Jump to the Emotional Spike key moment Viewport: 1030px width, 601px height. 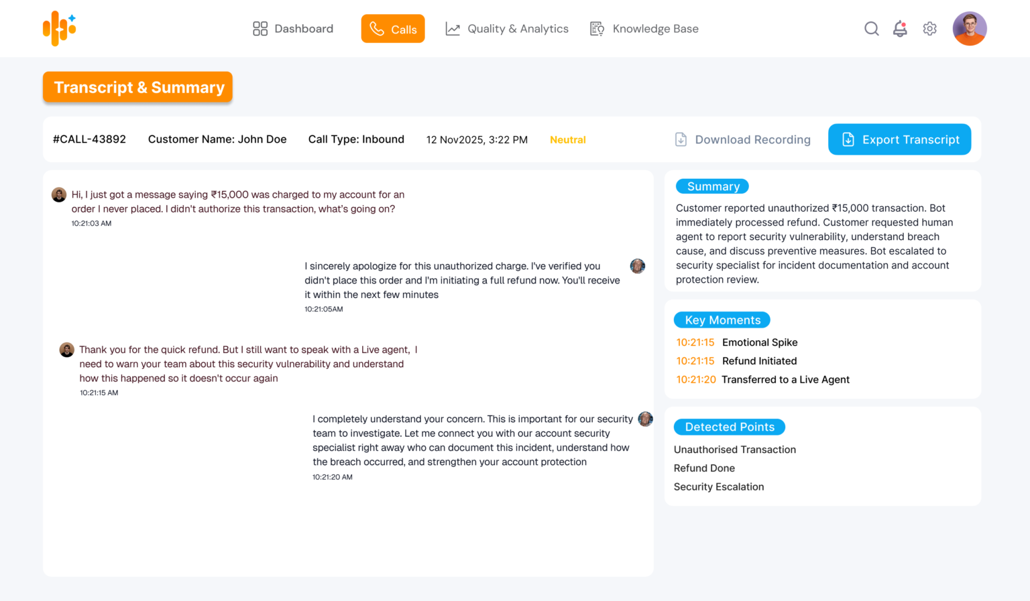pyautogui.click(x=759, y=342)
